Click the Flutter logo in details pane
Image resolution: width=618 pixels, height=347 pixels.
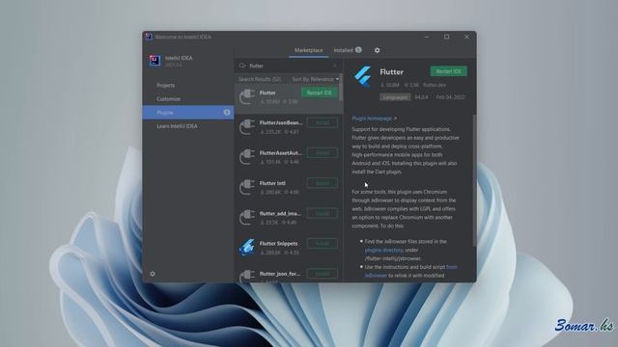click(363, 76)
